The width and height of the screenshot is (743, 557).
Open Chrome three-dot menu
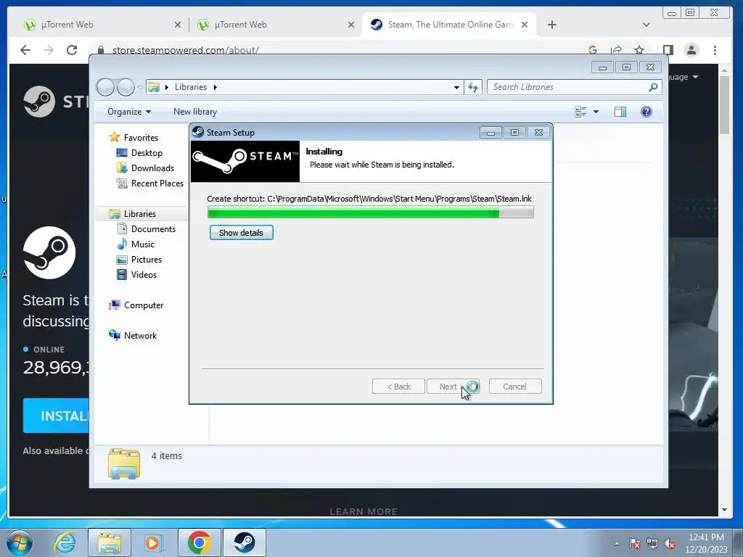[x=715, y=50]
